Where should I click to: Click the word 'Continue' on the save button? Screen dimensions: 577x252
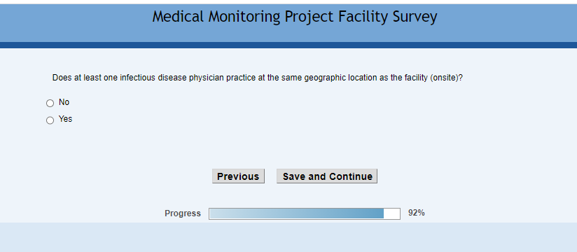[351, 176]
